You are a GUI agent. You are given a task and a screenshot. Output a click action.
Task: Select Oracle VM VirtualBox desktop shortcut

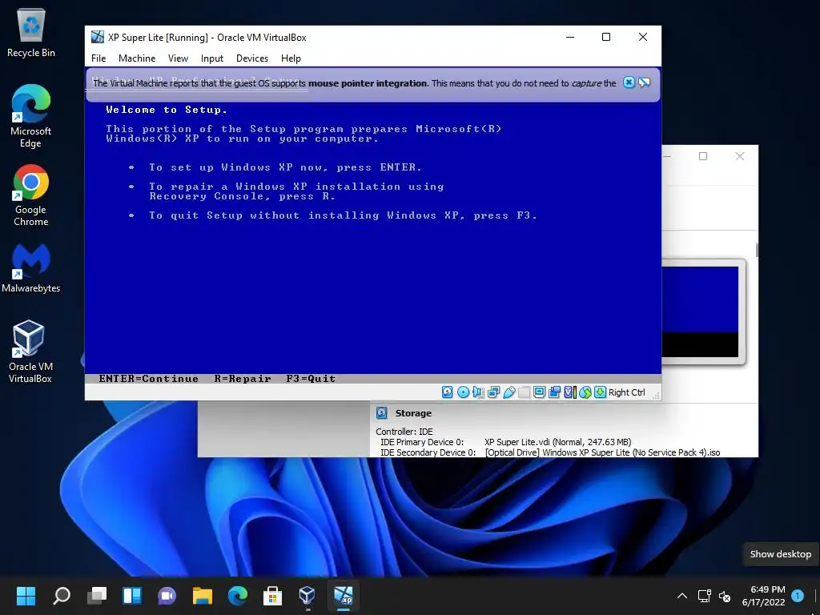click(x=30, y=351)
